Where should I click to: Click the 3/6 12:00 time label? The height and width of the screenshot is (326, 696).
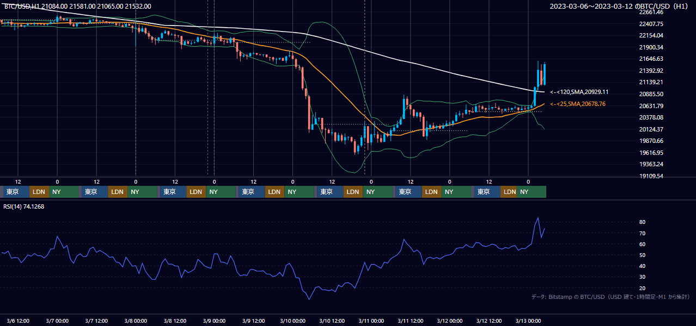click(17, 321)
